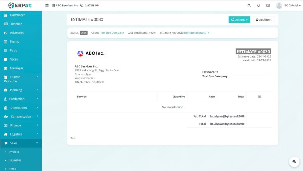Open the chat bubble widget
Image resolution: width=303 pixels, height=171 pixels.
coord(294,162)
